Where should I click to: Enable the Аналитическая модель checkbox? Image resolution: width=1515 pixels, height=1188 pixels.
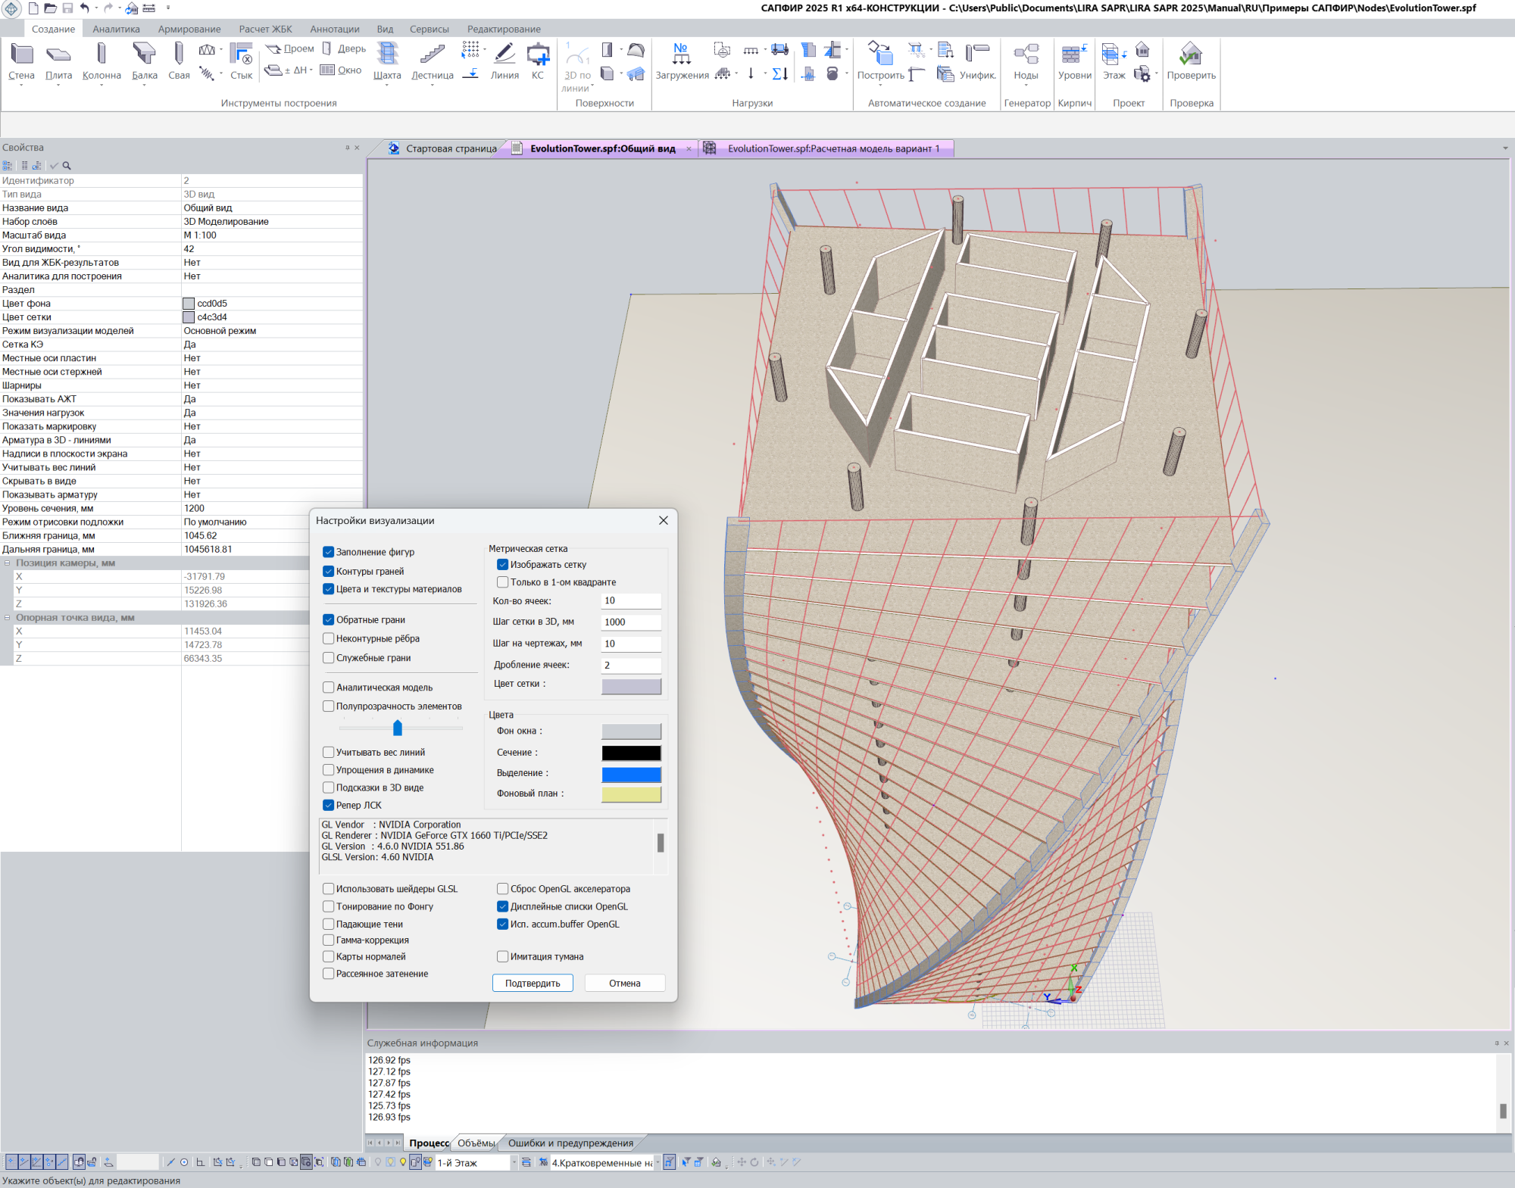329,688
